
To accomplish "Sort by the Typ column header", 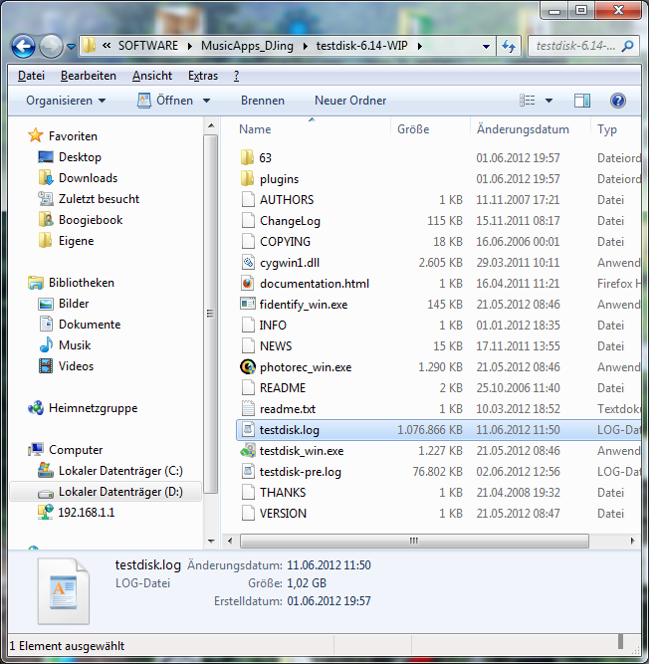I will pos(607,129).
